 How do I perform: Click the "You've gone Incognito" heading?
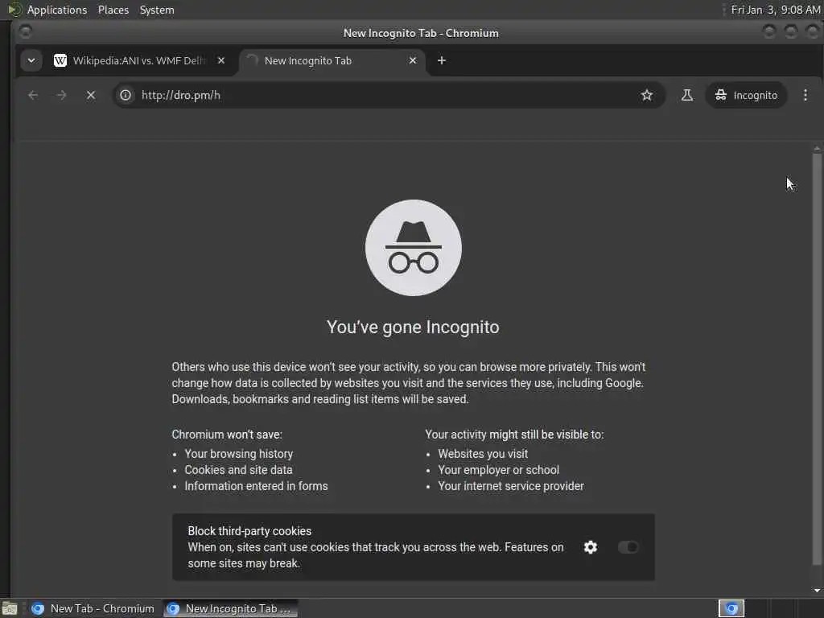[413, 327]
